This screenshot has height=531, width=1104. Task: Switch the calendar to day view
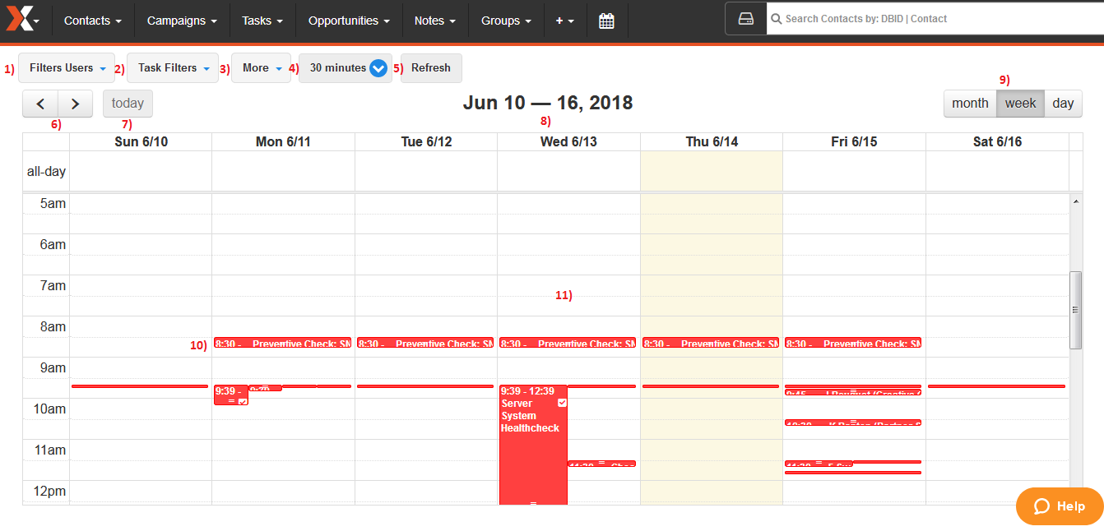click(x=1063, y=104)
